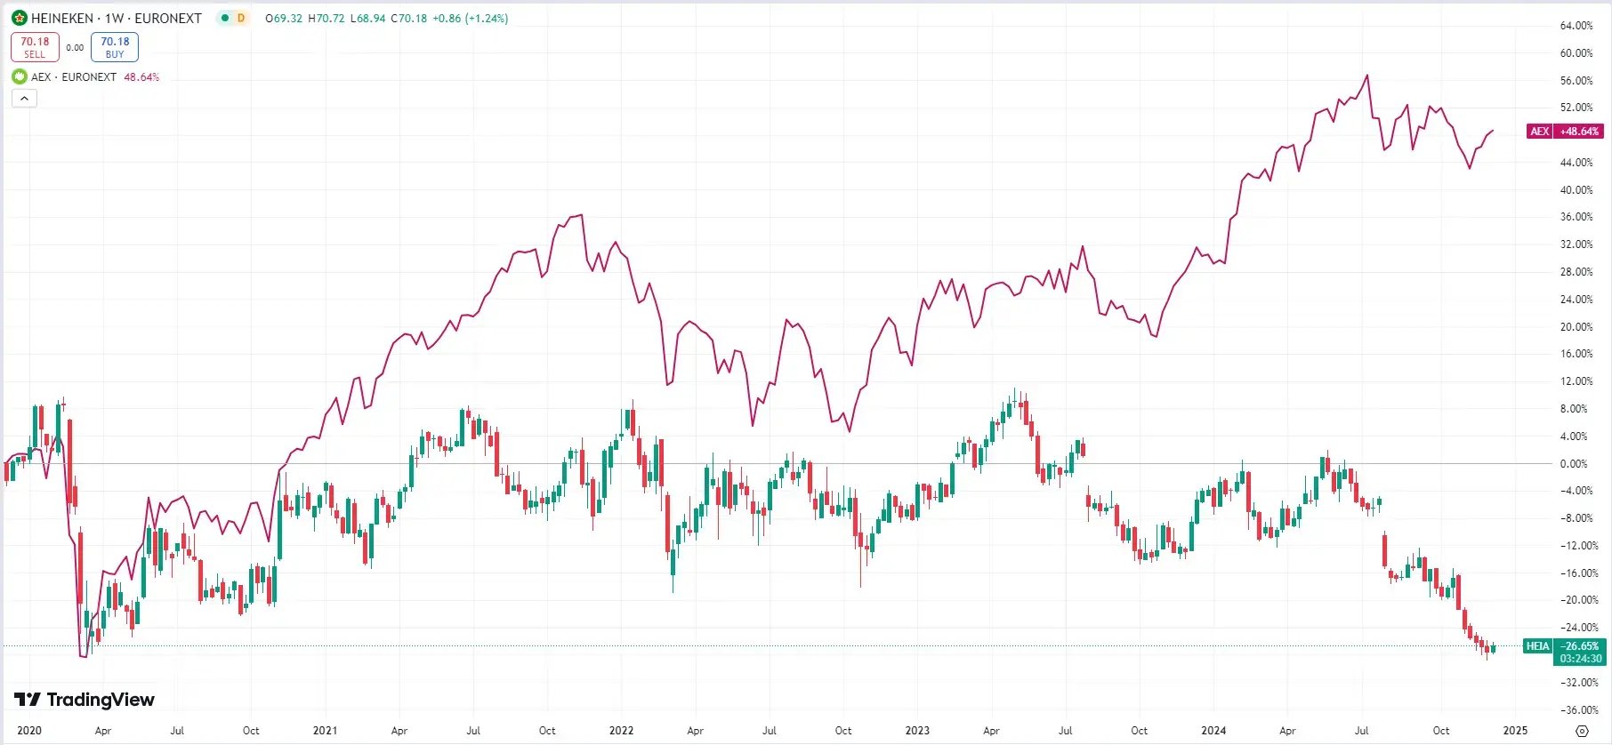Click the low value L68.94
Screen dimensions: 1612x745
[367, 18]
